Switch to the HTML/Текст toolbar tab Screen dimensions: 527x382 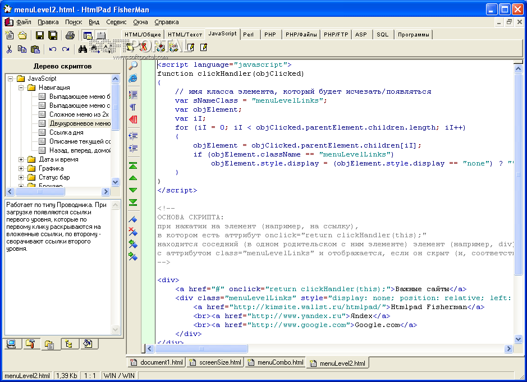pyautogui.click(x=185, y=35)
